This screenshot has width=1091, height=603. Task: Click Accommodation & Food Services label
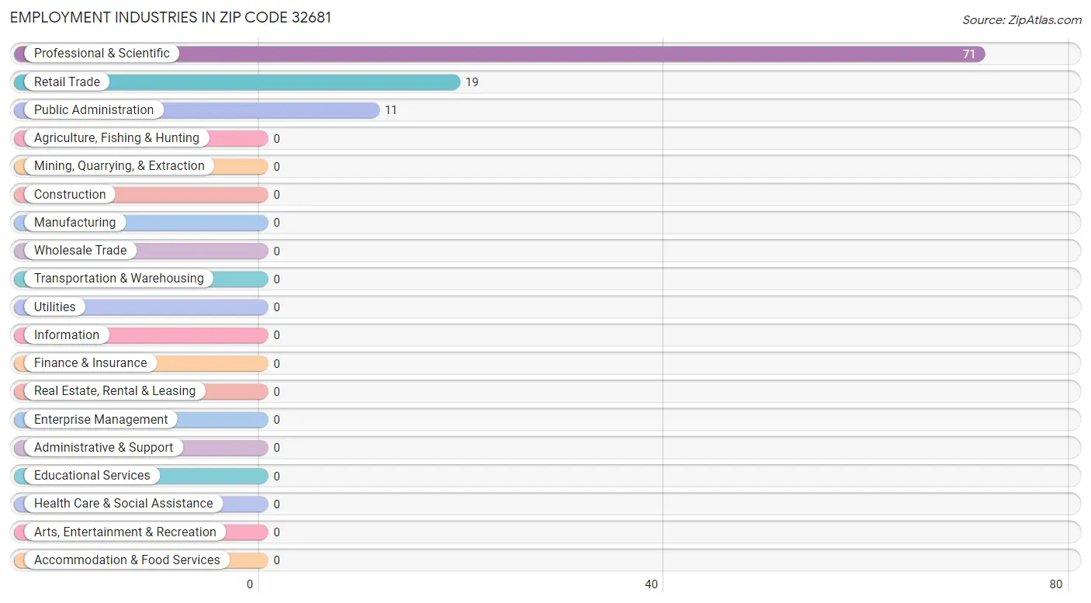(x=127, y=560)
